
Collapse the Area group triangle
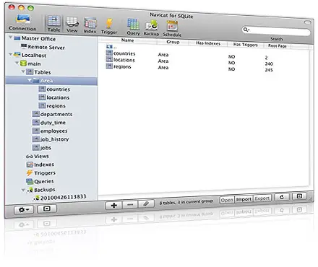click(x=30, y=80)
